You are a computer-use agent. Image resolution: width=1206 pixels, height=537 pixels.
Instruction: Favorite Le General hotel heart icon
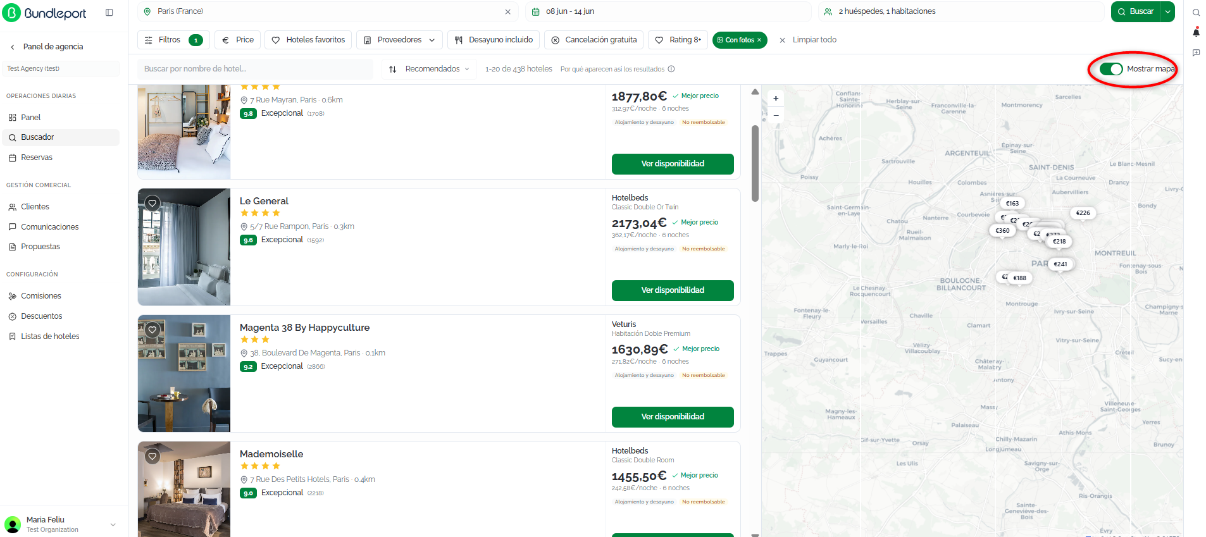pos(152,203)
